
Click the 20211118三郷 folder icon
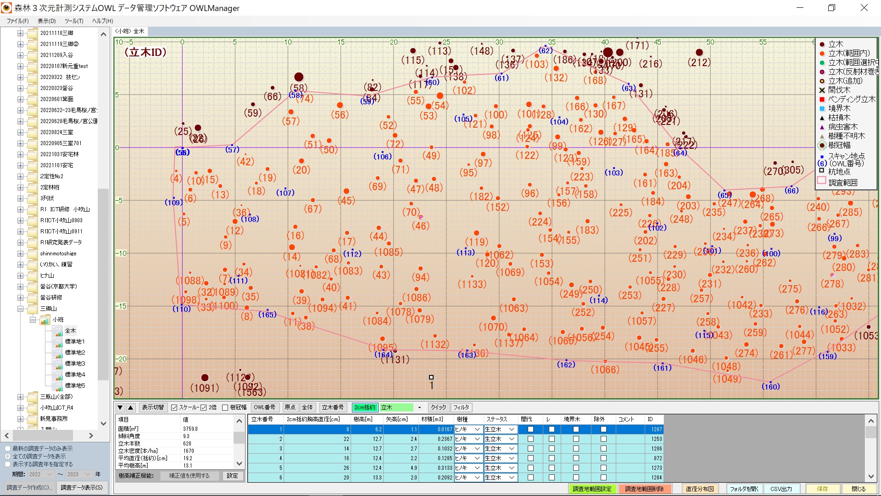click(33, 33)
